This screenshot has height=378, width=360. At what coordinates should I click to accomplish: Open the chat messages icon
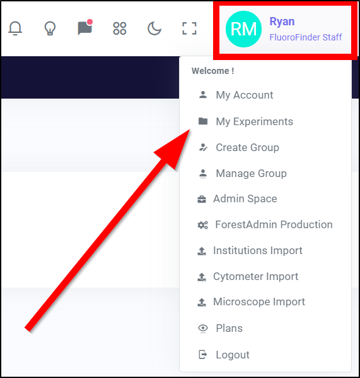click(x=85, y=27)
